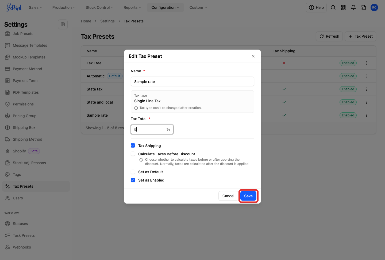Click the Statuses sidebar icon
This screenshot has height=260, width=385.
coord(7,224)
